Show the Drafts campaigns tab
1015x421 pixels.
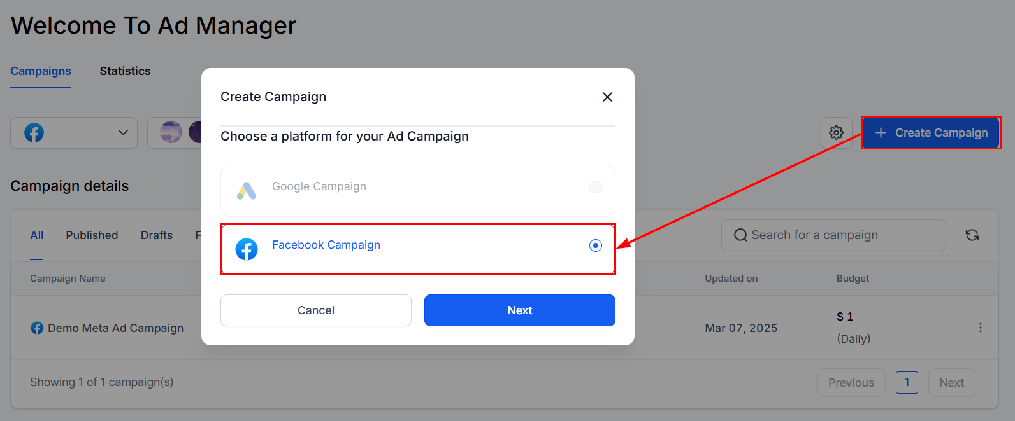click(157, 235)
